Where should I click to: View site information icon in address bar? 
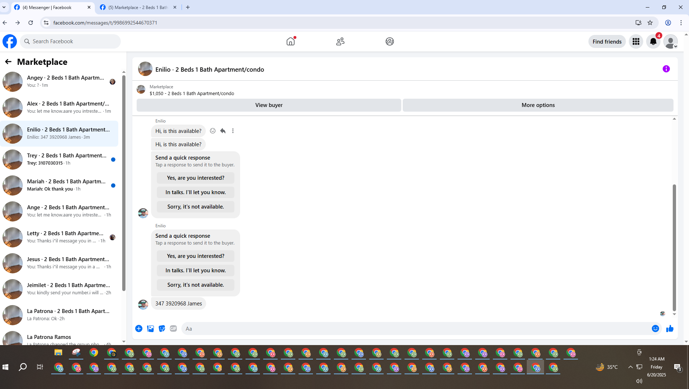(x=46, y=23)
